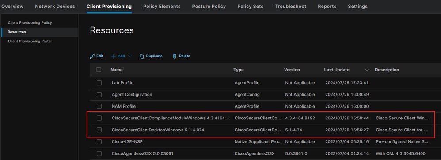
Task: Open the Troubleshoot tab
Action: 290,6
